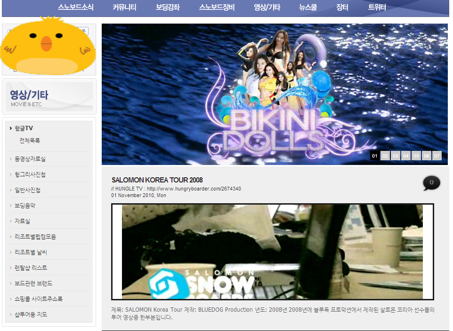453x331 pixels.
Task: Click the post date 01 November 2010, Mon
Action: point(138,195)
